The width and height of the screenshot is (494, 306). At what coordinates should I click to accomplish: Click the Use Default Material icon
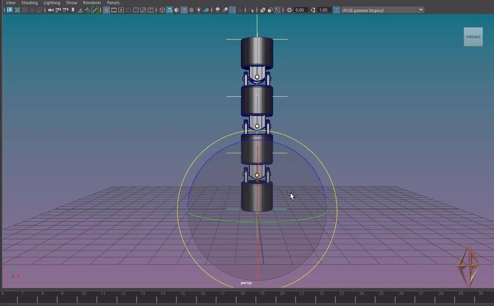click(177, 10)
